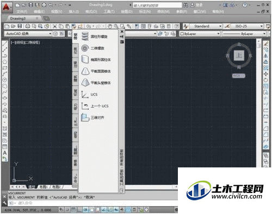Click the Cut scissors icon
Screen dimensions: 272x214
[55, 27]
